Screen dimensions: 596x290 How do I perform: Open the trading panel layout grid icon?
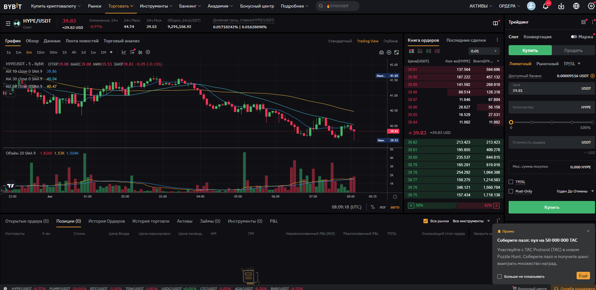point(583,22)
